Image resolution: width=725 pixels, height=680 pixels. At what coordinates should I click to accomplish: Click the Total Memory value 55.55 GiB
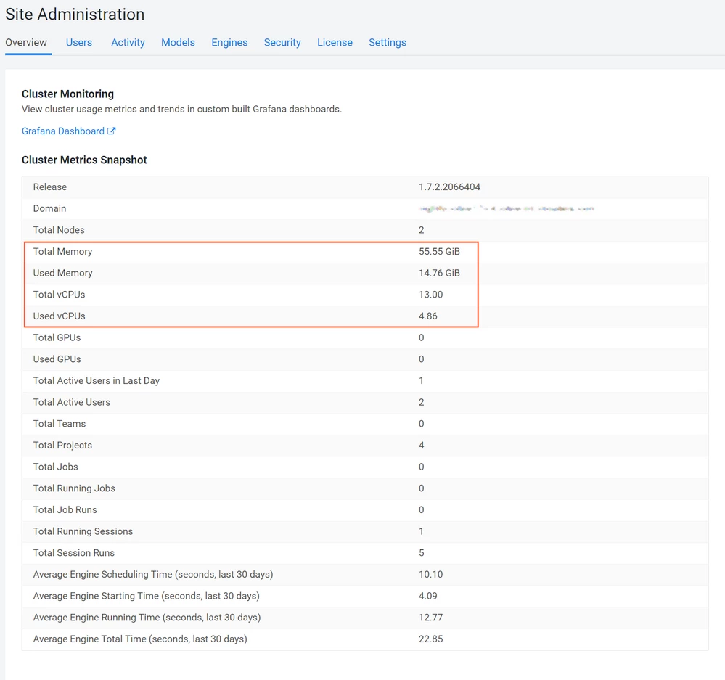439,252
